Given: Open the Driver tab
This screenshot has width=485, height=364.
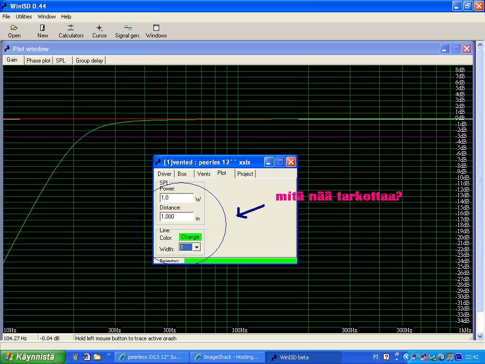Looking at the screenshot, I should coord(164,174).
